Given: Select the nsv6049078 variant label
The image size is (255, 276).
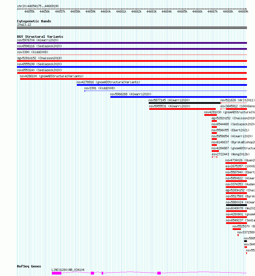Looking at the screenshot, I should click(x=240, y=209).
